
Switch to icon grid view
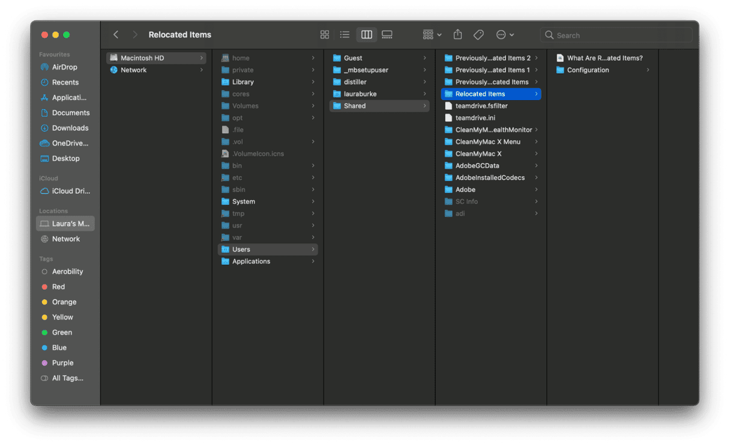click(325, 34)
